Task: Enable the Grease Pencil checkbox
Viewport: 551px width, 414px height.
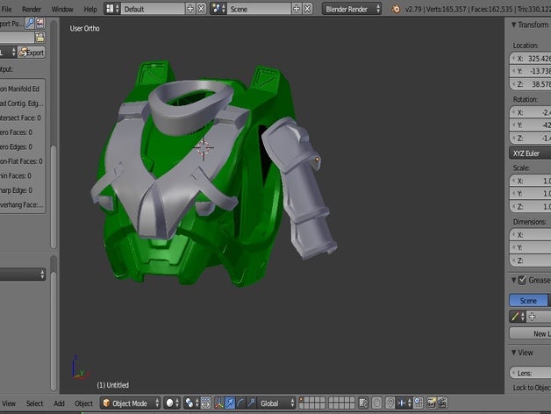Action: (522, 280)
